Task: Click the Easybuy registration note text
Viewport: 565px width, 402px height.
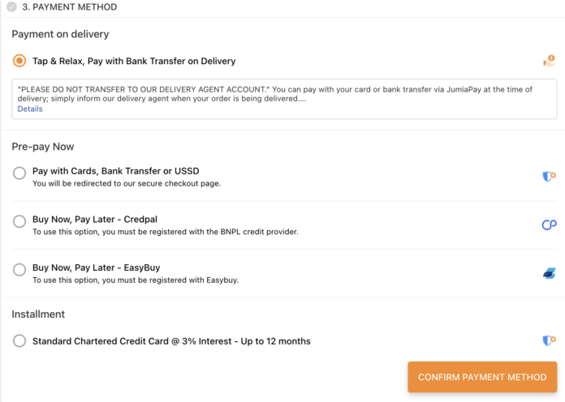Action: pos(136,280)
